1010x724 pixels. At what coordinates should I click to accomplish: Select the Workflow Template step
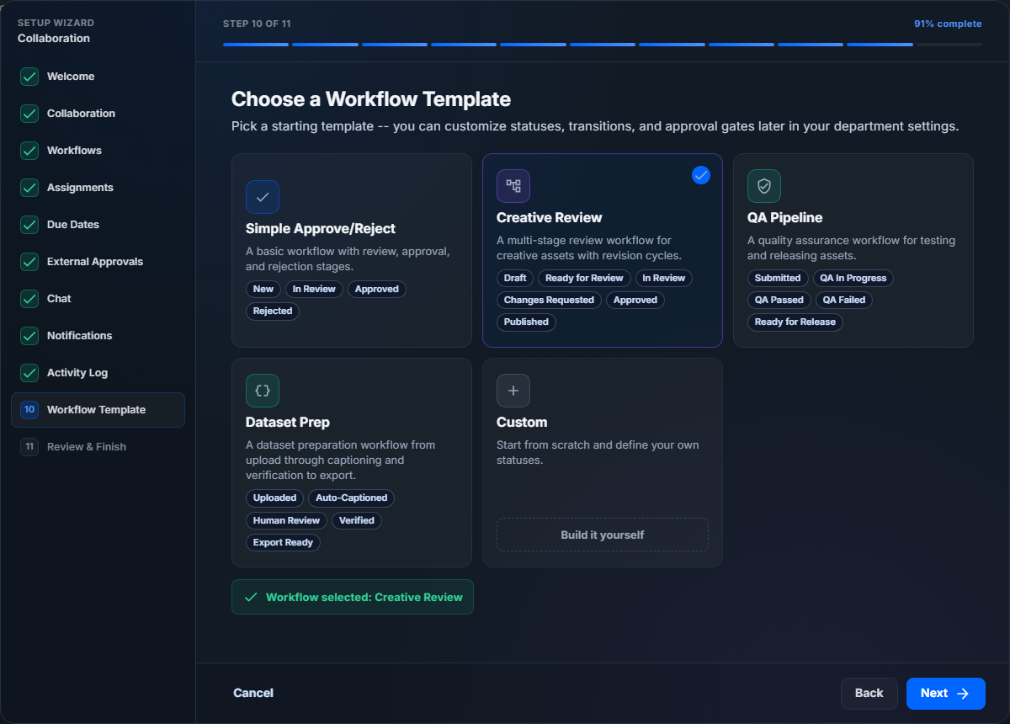98,410
